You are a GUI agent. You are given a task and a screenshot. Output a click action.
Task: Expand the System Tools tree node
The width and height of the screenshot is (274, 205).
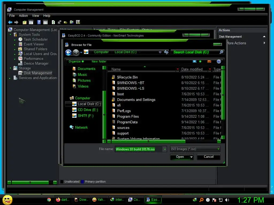click(10, 34)
